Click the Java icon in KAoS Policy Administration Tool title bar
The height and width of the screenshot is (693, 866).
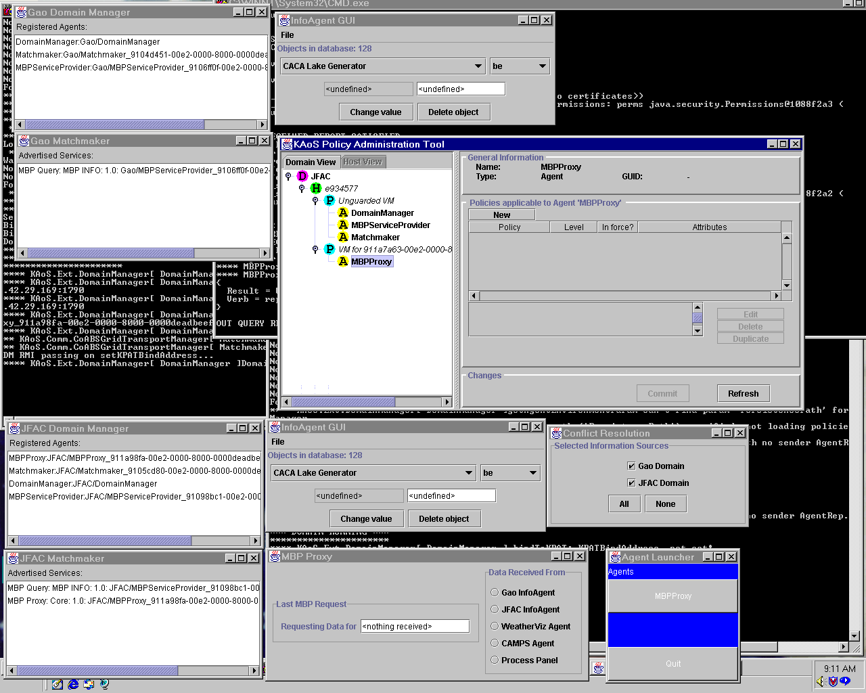pos(287,144)
